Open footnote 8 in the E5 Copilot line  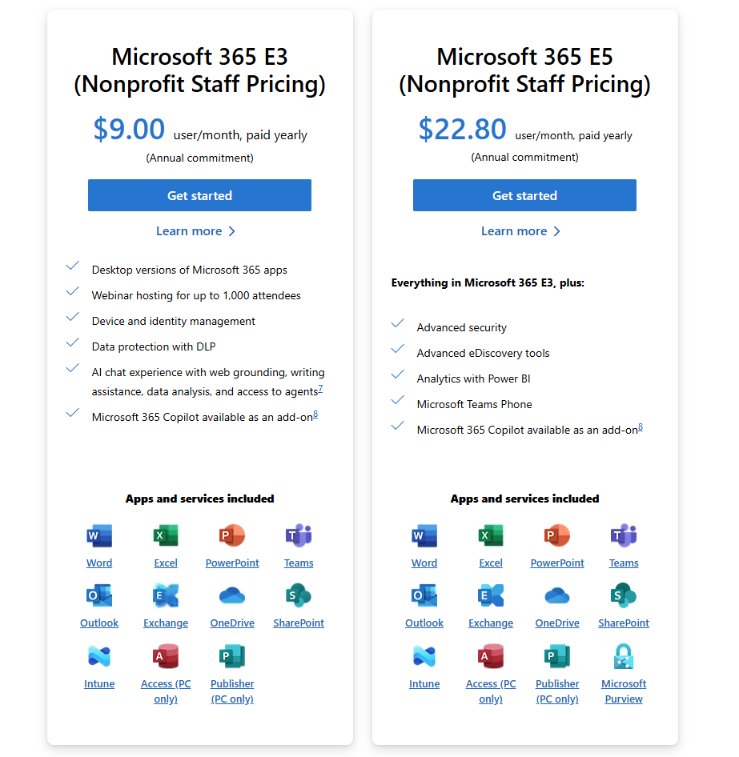[x=641, y=428]
